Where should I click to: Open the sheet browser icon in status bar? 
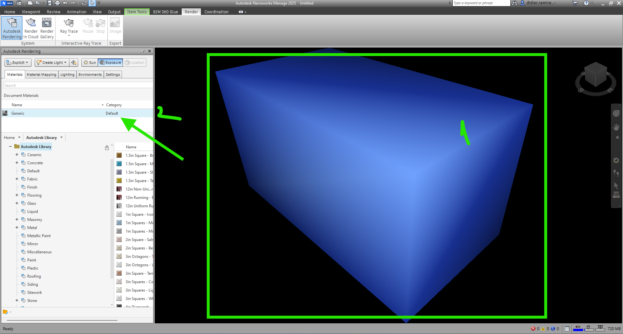point(567,328)
